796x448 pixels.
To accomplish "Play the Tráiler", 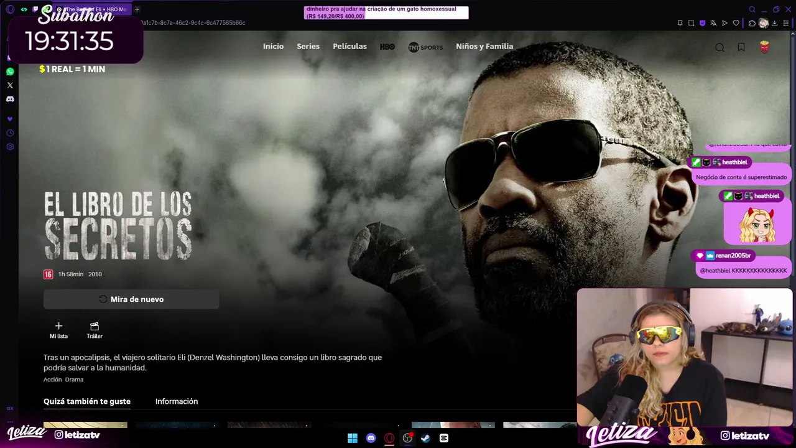I will coord(95,330).
